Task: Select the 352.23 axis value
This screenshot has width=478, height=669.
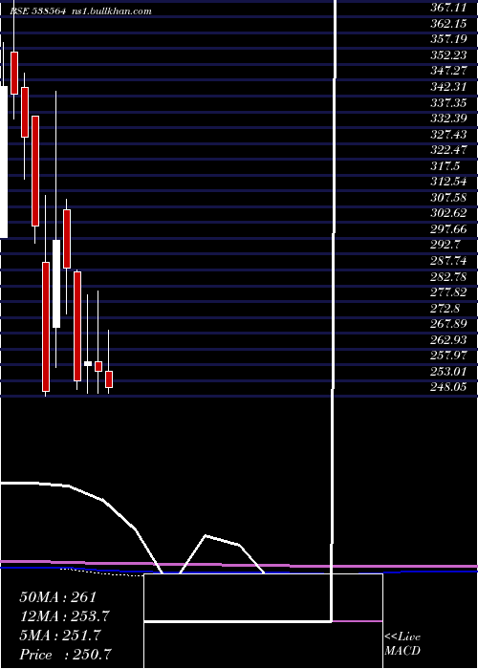Action: click(x=448, y=55)
